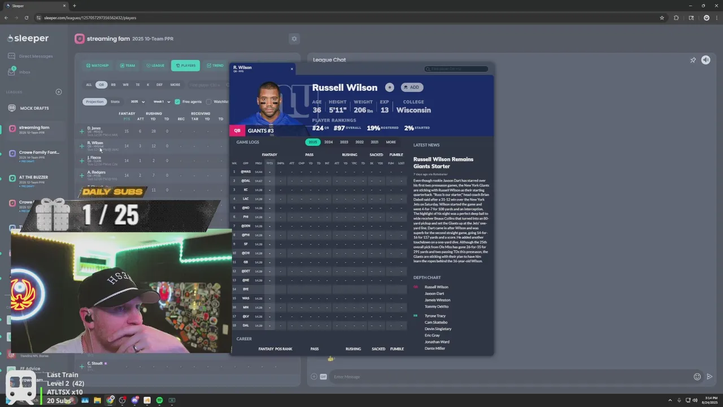Add R. Wilson with plus icon
723x407 pixels.
click(x=81, y=146)
